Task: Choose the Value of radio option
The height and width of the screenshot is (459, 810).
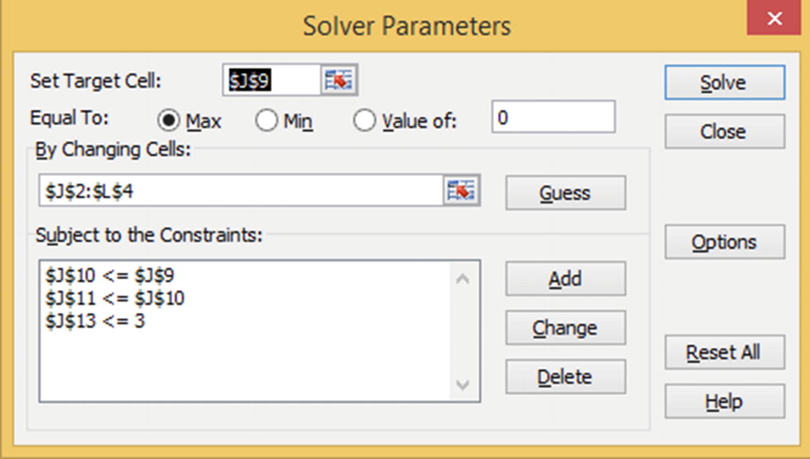Action: click(364, 121)
